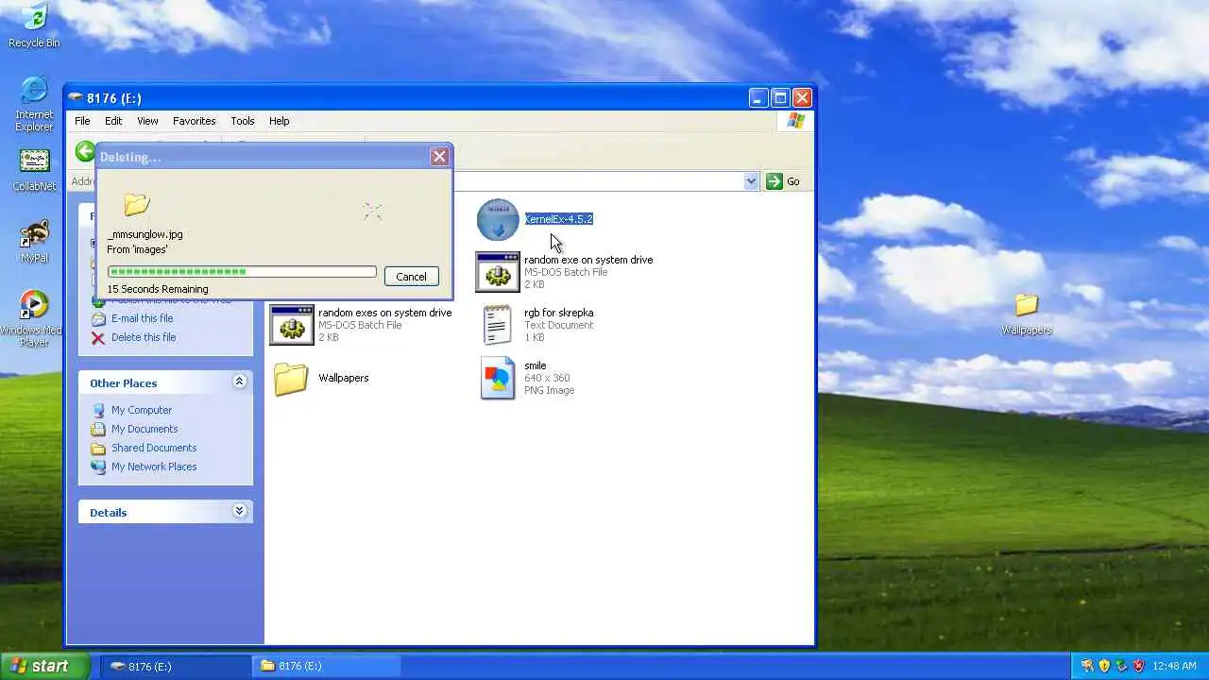Open the File menu

tap(82, 121)
